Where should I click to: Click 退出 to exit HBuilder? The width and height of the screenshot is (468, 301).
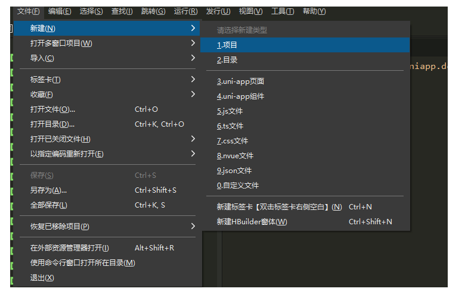pos(42,278)
